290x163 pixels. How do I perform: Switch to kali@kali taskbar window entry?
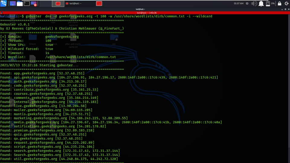coord(74,4)
